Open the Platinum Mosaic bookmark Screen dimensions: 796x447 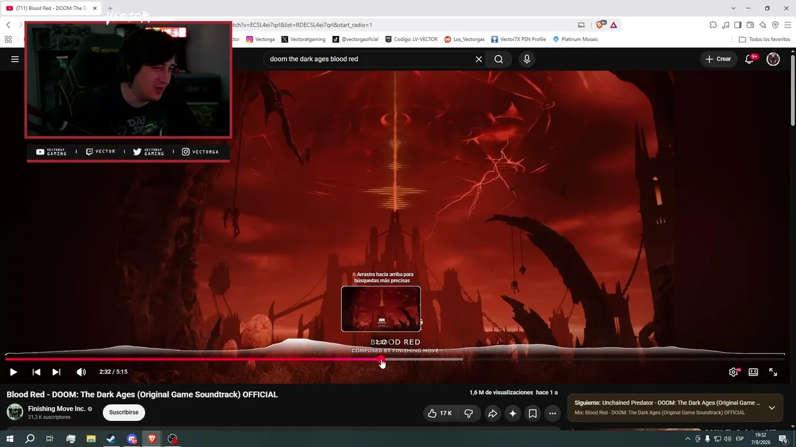coord(575,39)
